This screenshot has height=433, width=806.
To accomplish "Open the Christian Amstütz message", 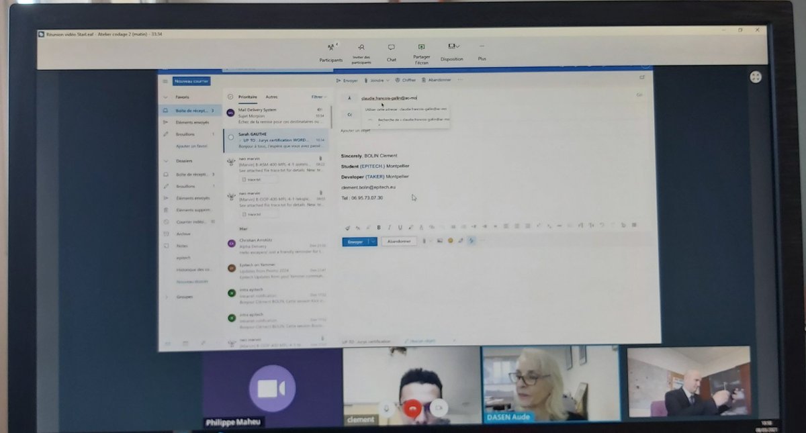I will point(277,246).
